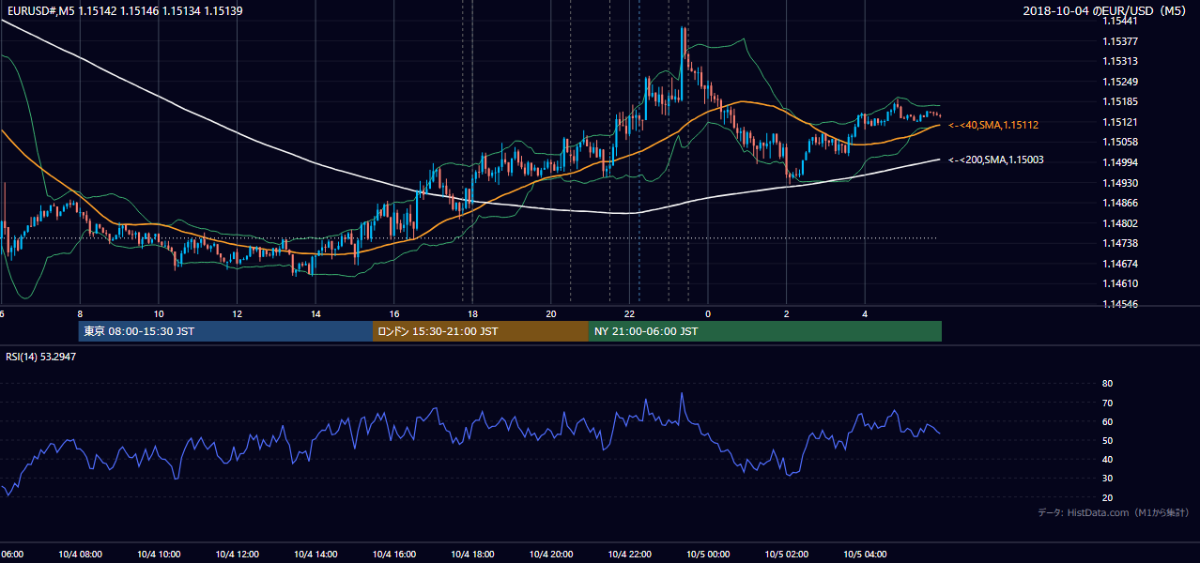The image size is (1200, 563).
Task: Click price level 1.14738 on the axis
Action: pos(1119,243)
